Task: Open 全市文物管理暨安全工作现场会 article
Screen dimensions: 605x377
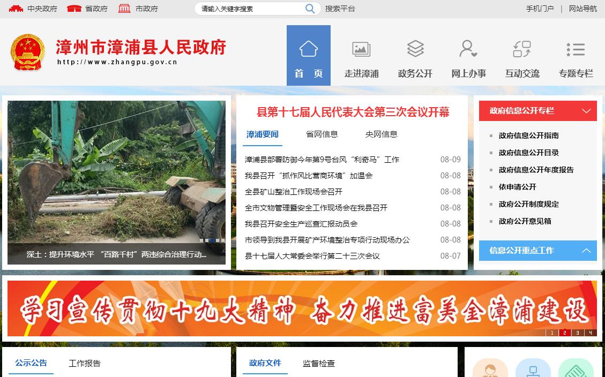Action: pos(316,208)
